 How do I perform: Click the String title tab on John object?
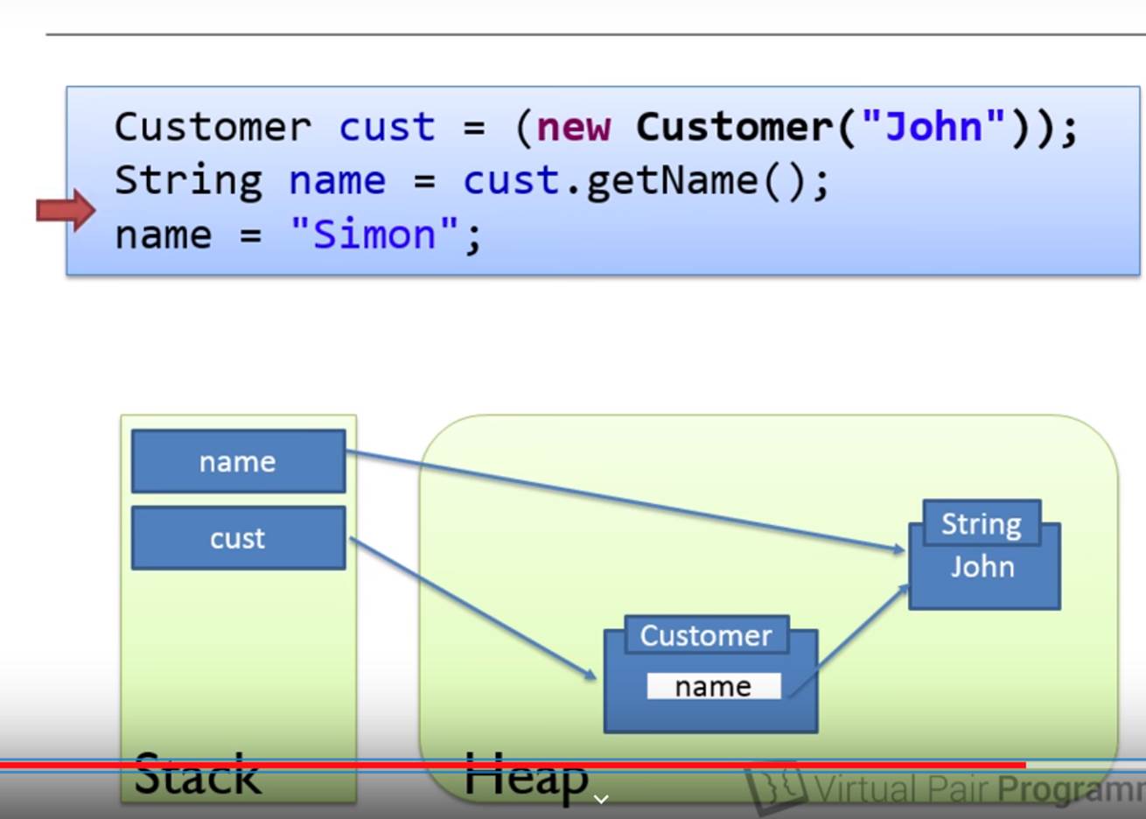click(981, 524)
